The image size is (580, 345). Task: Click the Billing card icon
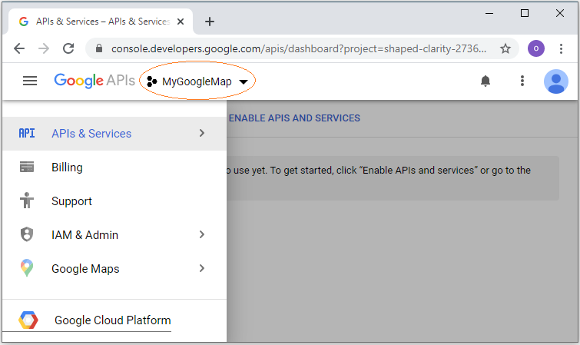coord(27,167)
